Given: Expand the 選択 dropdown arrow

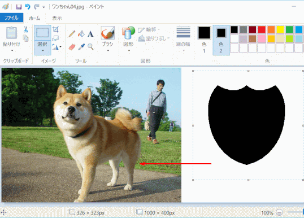Looking at the screenshot, I should point(42,51).
